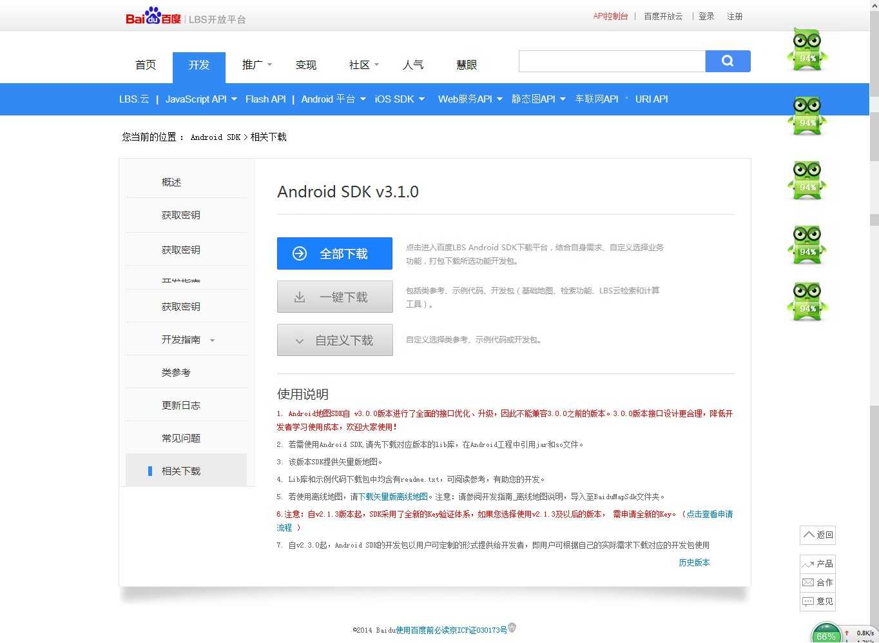879x643 pixels.
Task: Click the 一键下载 button
Action: click(334, 297)
